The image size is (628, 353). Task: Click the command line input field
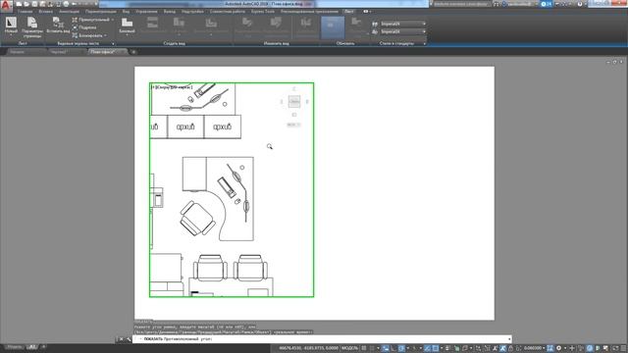click(323, 339)
